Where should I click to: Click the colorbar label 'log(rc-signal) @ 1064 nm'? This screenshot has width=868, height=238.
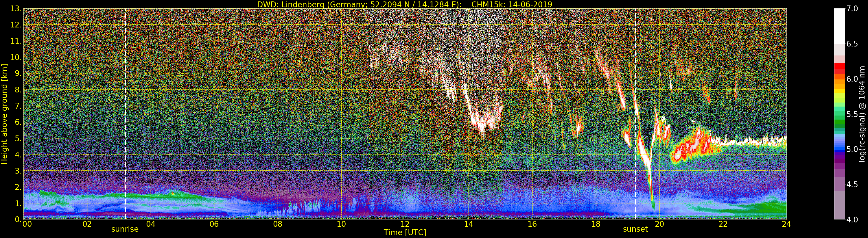tap(862, 114)
